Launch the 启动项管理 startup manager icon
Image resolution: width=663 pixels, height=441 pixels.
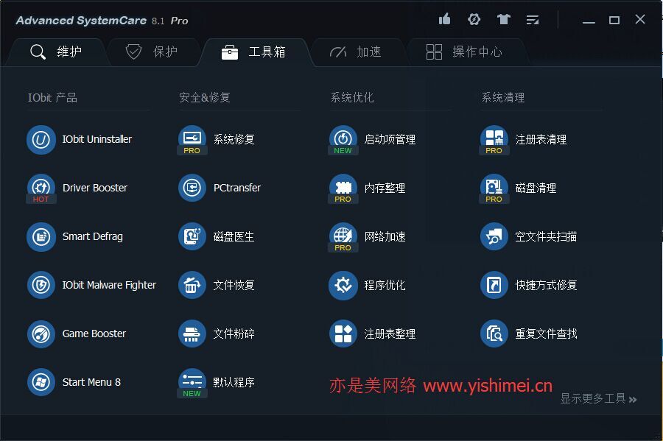pyautogui.click(x=343, y=139)
